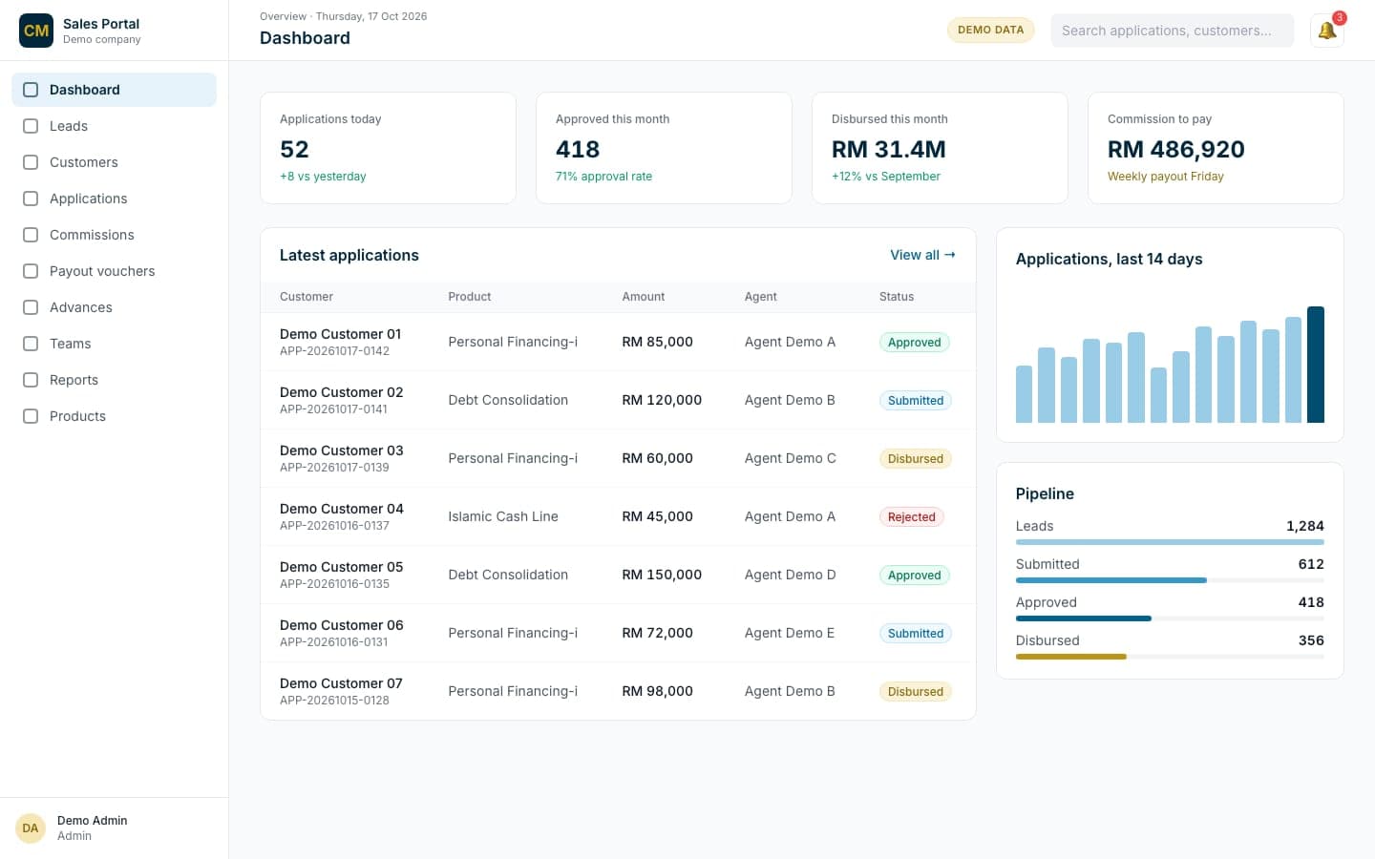This screenshot has height=859, width=1375.
Task: Click Approved status on Customer 01
Action: pyautogui.click(x=914, y=343)
